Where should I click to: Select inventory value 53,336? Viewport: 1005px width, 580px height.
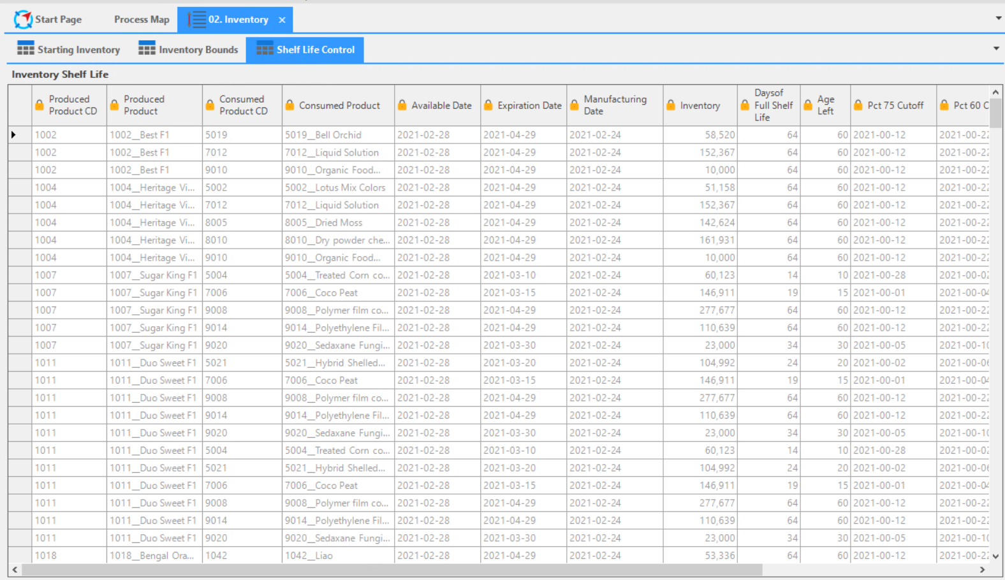700,555
